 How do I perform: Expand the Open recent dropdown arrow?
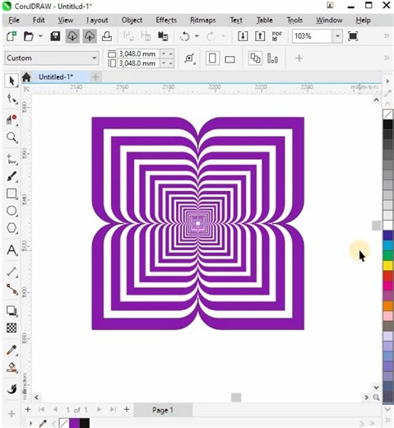[x=40, y=36]
